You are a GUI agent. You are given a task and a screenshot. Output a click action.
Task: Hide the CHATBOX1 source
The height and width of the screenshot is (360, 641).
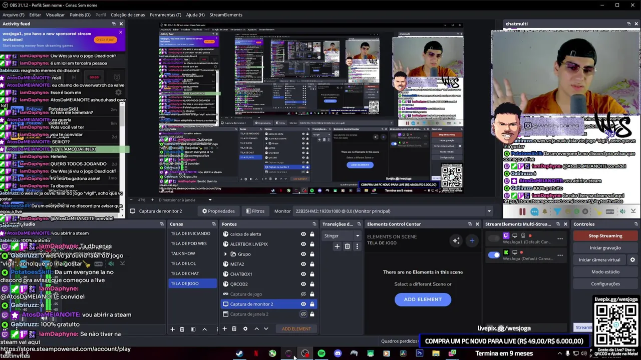click(303, 274)
